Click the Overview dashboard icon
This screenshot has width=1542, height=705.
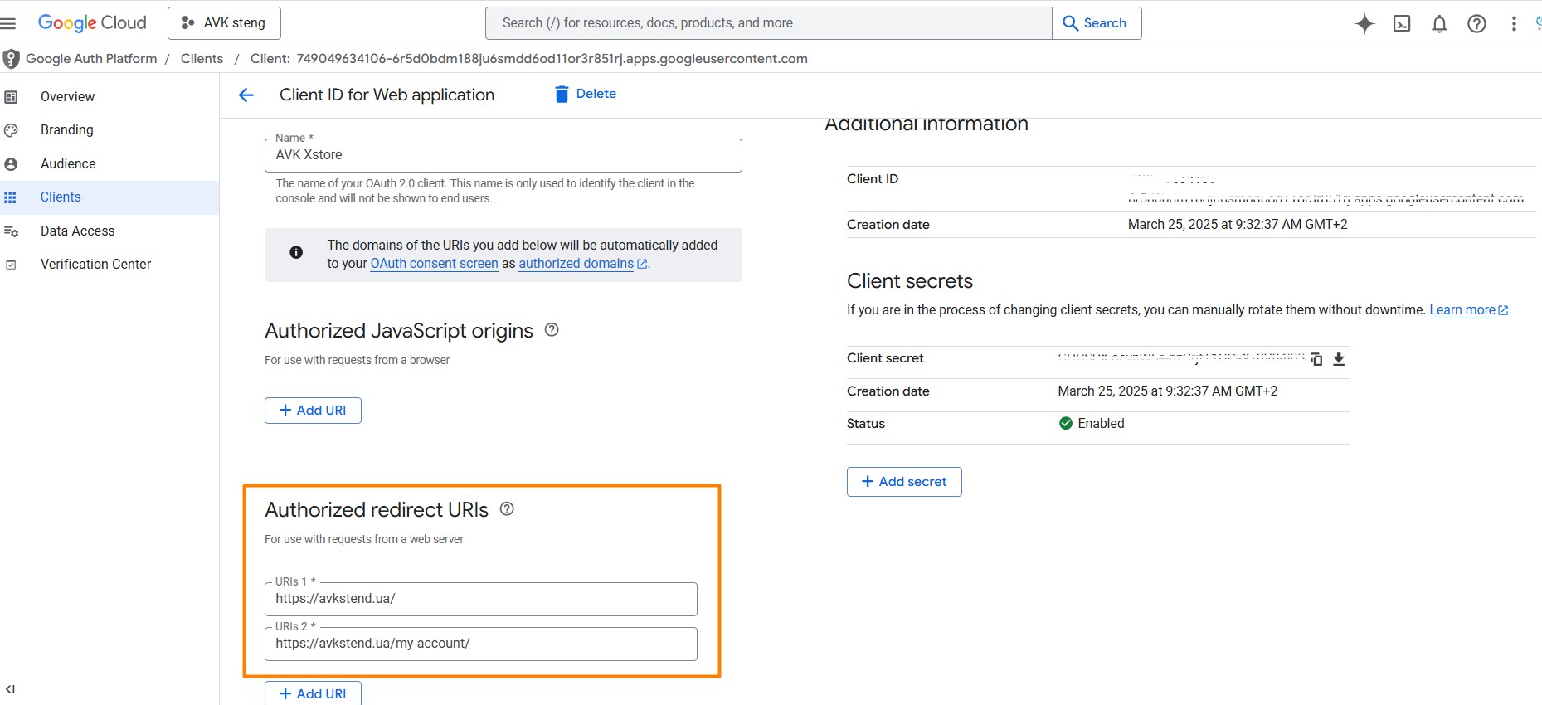(x=11, y=97)
